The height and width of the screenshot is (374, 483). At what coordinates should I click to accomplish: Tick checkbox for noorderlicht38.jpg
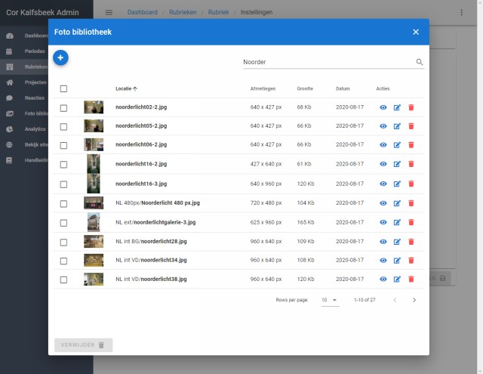click(x=63, y=280)
